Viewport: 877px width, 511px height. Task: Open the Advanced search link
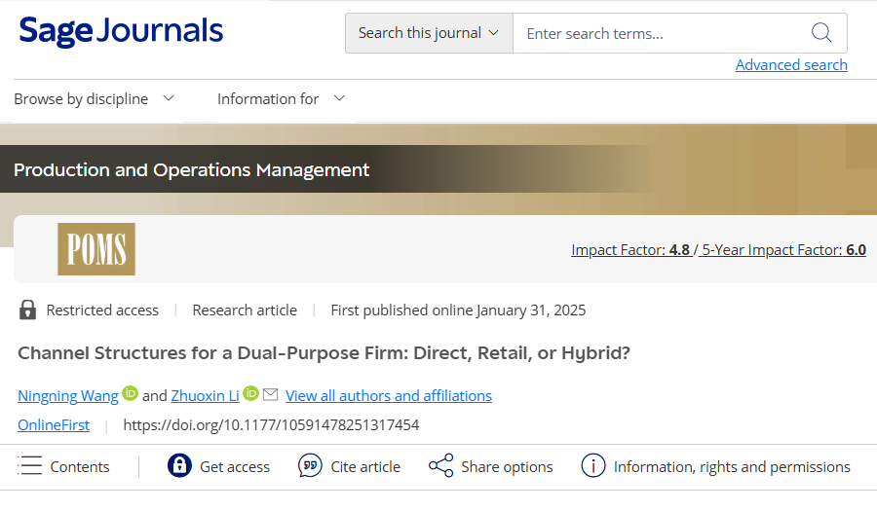(x=791, y=64)
